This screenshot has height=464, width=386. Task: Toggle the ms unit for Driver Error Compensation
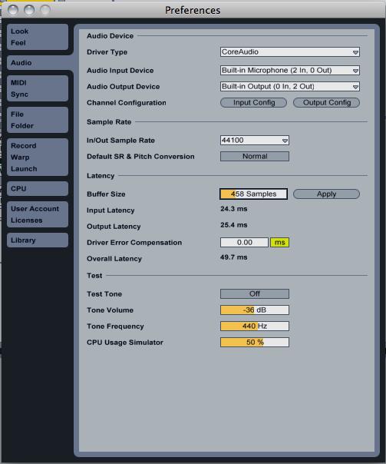click(x=279, y=242)
